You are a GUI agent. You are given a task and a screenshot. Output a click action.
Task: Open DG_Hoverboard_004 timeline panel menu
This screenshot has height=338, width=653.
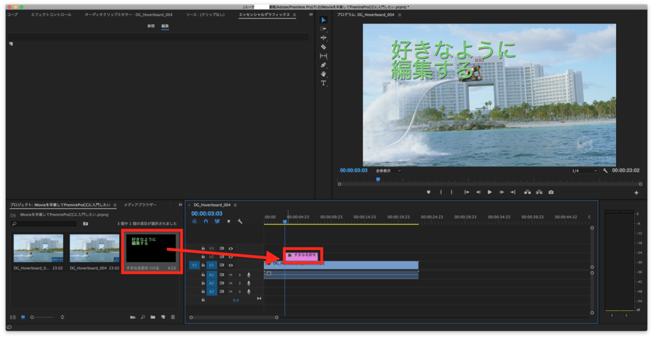(x=235, y=205)
